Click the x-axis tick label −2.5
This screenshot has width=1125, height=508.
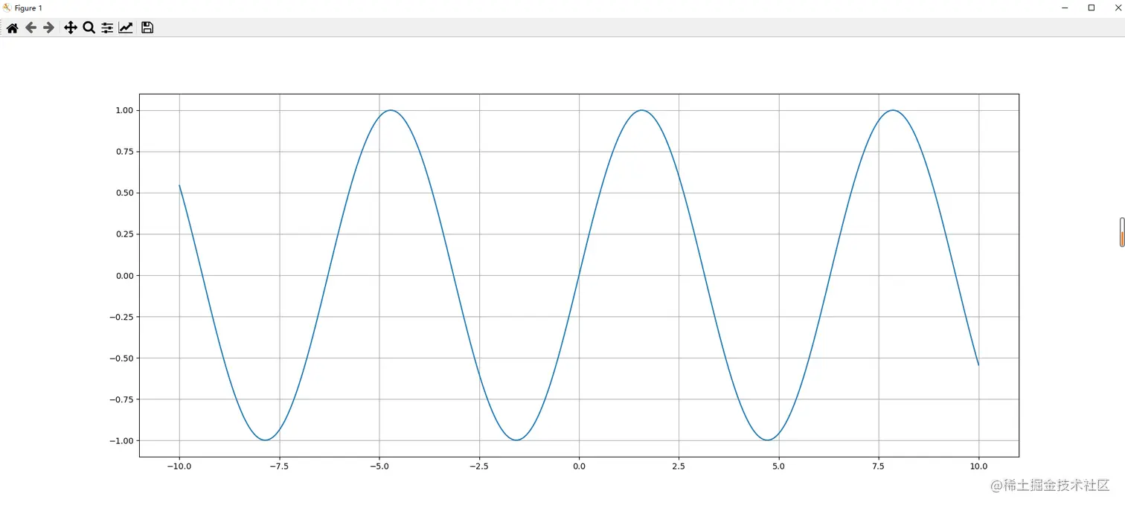coord(479,466)
